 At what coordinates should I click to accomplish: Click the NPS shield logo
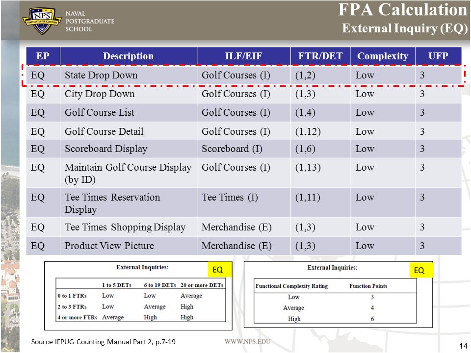(42, 20)
